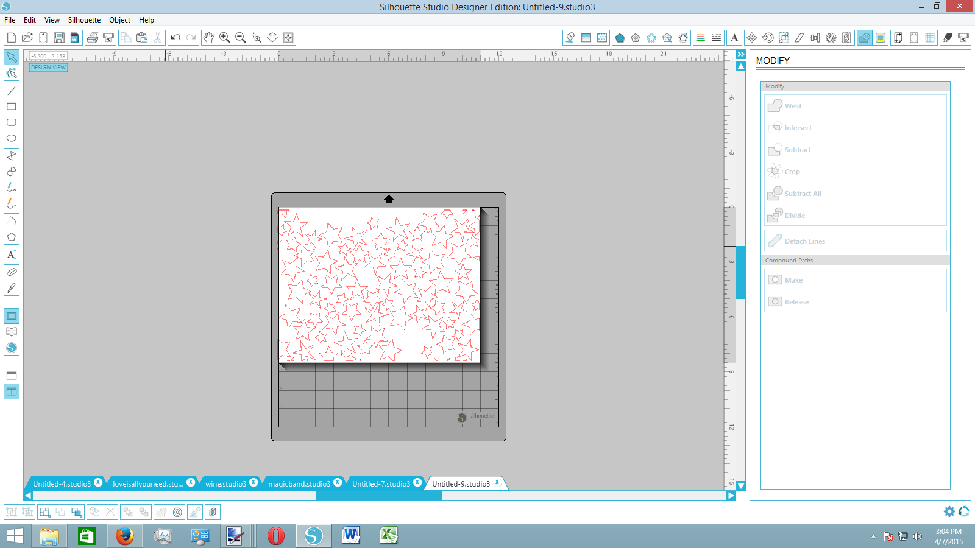This screenshot has height=548, width=975.
Task: Open Microsoft Word from the taskbar
Action: pos(351,536)
